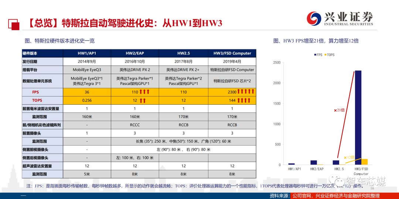Click the TOPS value '0.256' cell

pos(87,101)
